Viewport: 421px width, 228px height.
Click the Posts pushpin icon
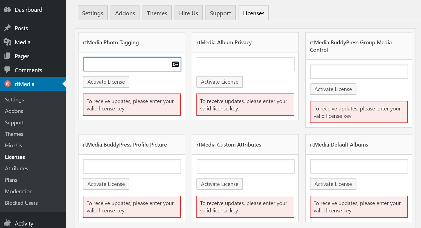pos(7,28)
